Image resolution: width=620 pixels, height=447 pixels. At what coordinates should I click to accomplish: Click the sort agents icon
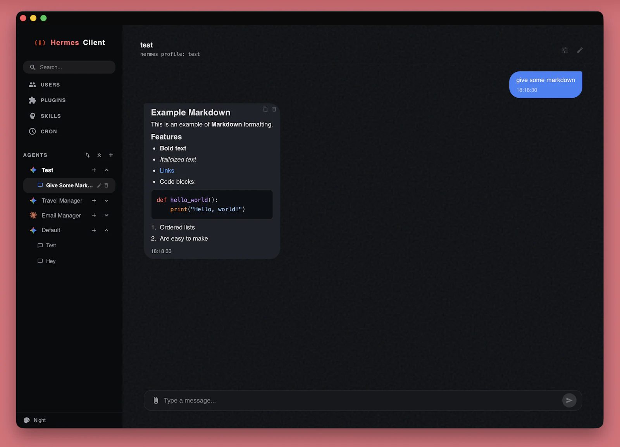88,155
